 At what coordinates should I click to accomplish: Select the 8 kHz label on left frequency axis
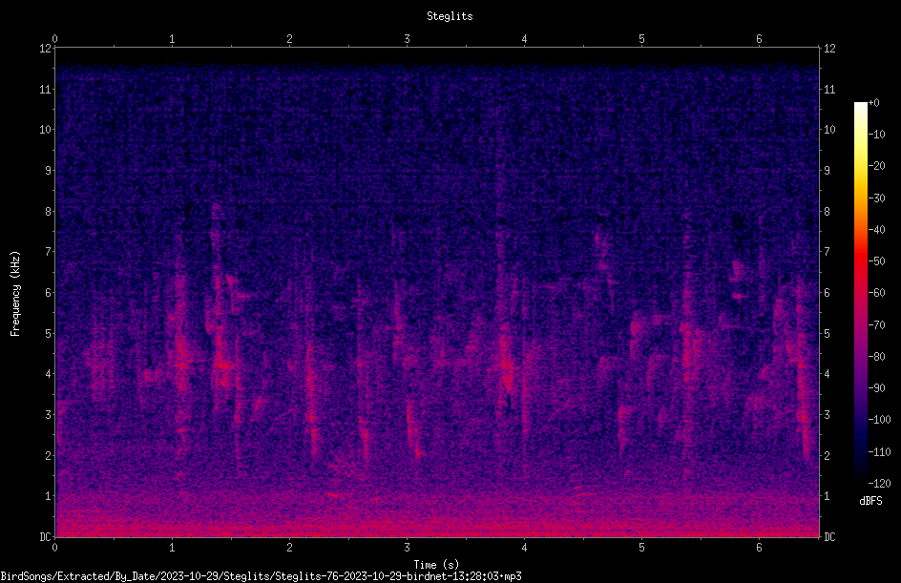(x=48, y=212)
